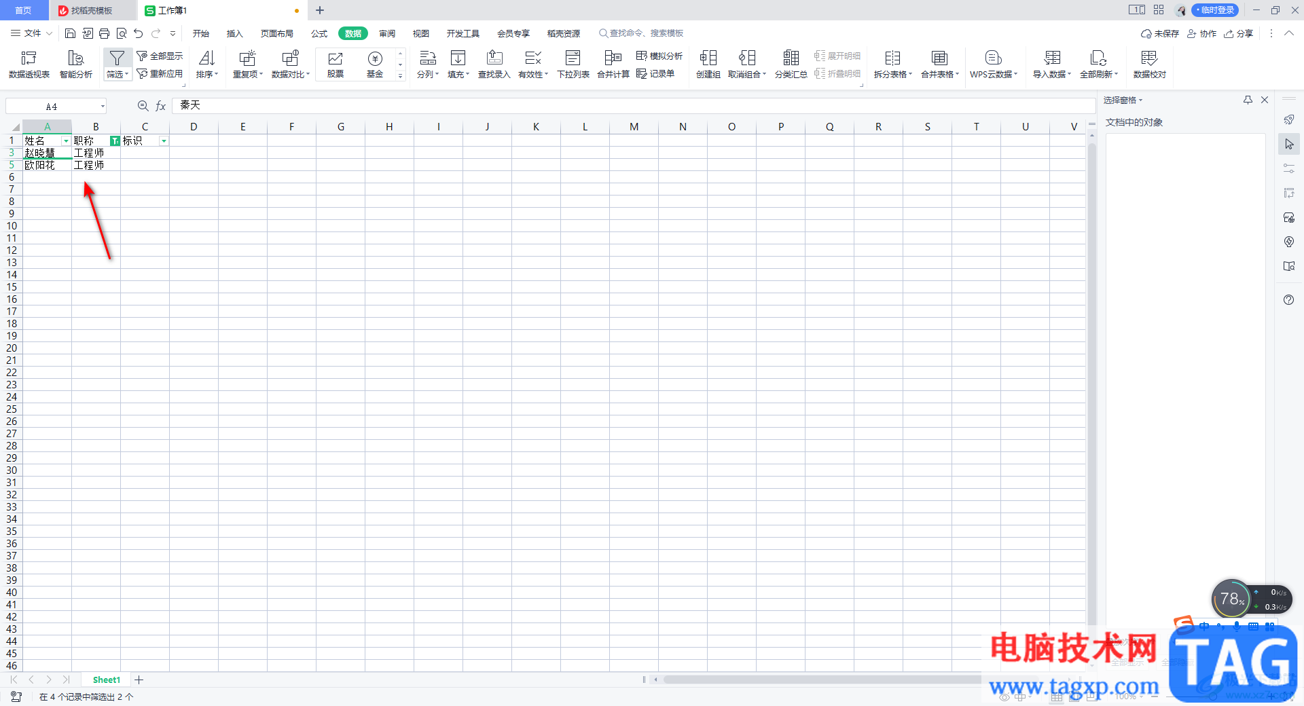This screenshot has width=1304, height=706.
Task: Insert 基金 fund data type
Action: pos(375,64)
